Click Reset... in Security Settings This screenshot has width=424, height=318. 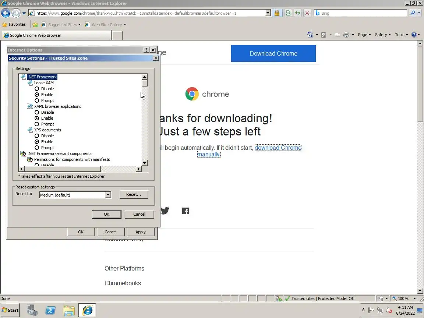[134, 194]
